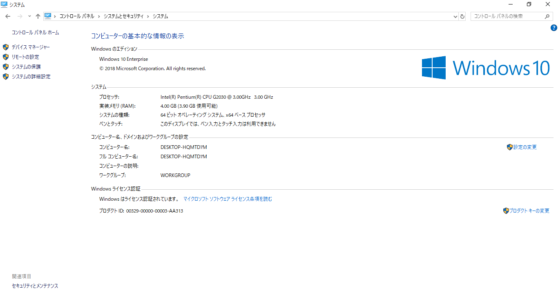Click the ペンとタッチ value text
Image resolution: width=558 pixels, height=297 pixels.
pos(218,124)
